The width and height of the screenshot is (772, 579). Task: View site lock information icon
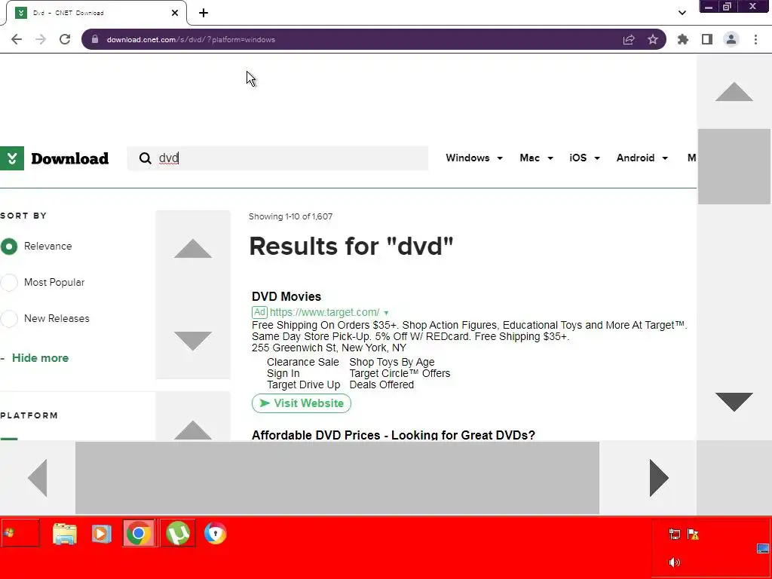[95, 39]
